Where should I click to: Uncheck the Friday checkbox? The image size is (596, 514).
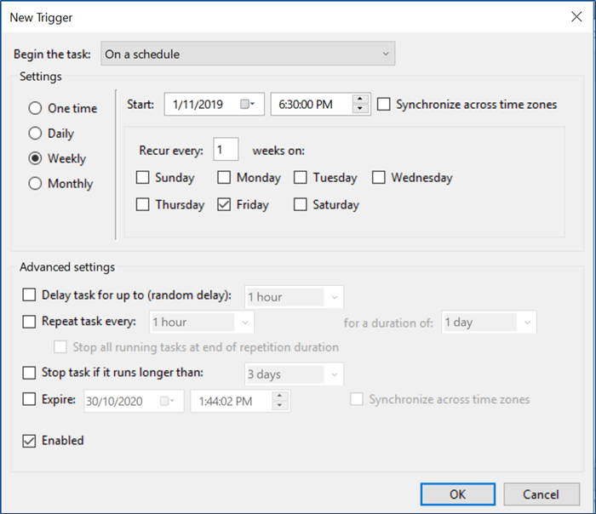click(224, 205)
